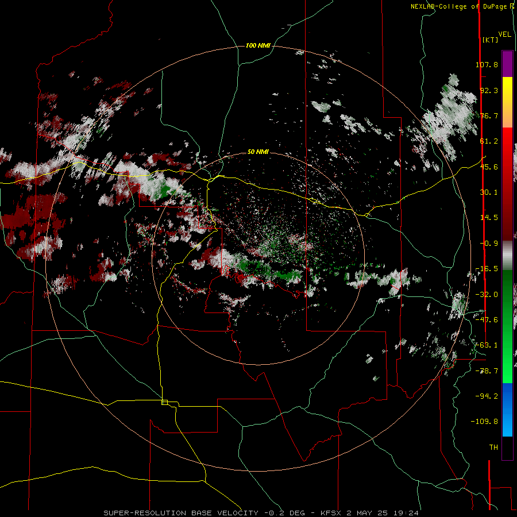Click the blue segment of the color bar

click(507, 410)
